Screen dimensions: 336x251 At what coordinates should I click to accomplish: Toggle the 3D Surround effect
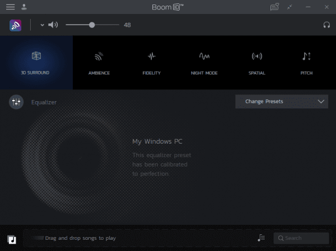[x=36, y=63]
